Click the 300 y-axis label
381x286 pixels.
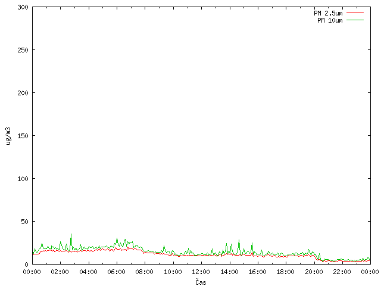[x=23, y=7]
